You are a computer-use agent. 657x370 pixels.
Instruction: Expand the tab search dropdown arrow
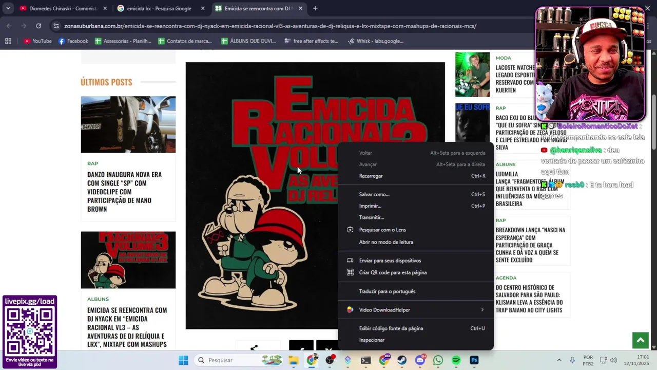coord(8,8)
